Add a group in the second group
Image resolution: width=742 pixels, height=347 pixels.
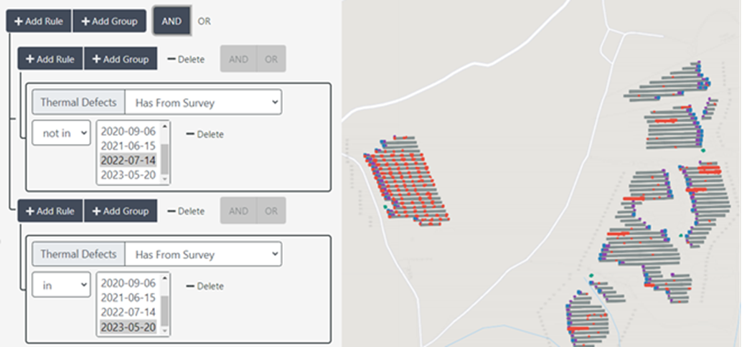[x=121, y=211]
